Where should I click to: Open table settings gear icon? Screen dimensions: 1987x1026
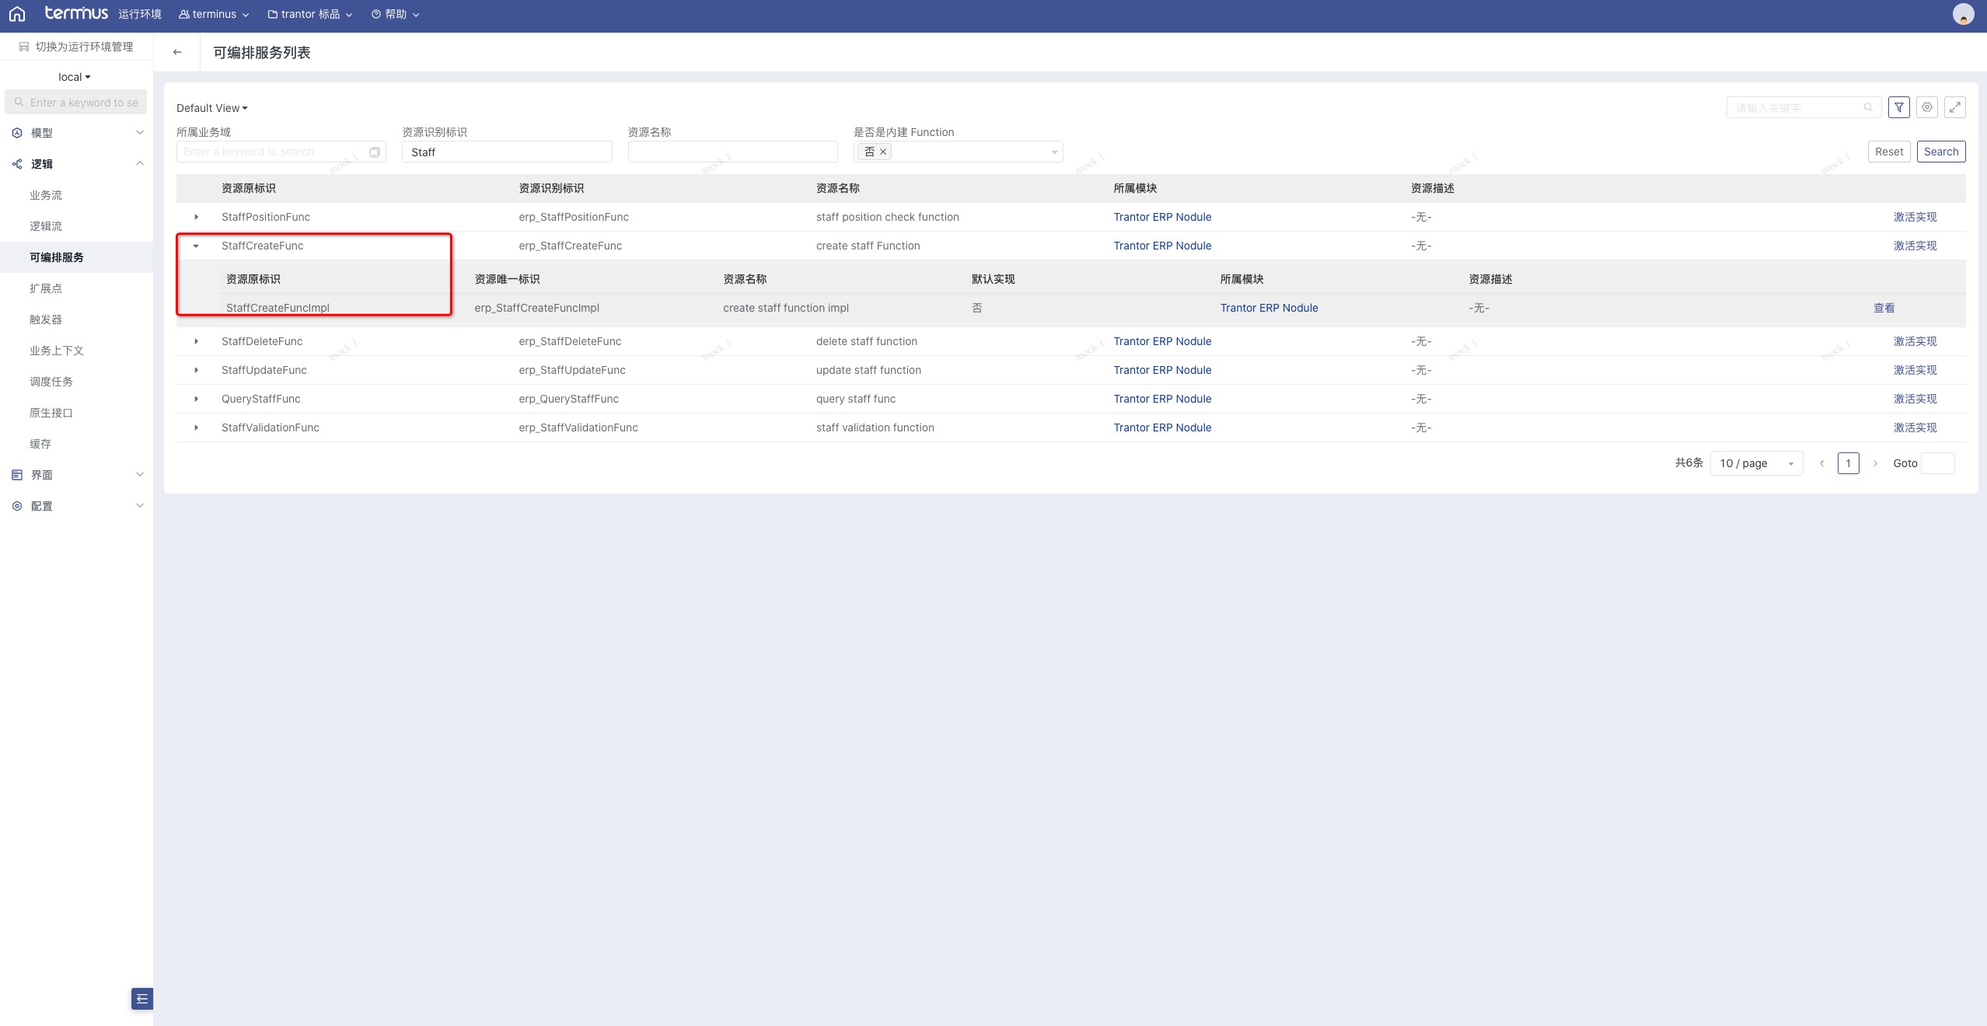(x=1927, y=107)
